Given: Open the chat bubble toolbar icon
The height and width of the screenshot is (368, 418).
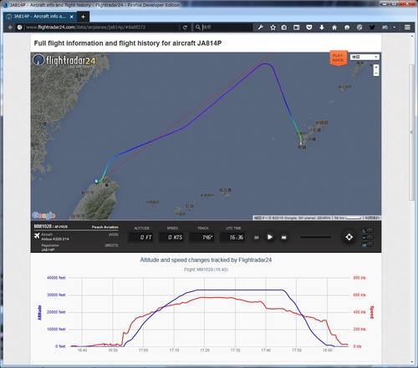Looking at the screenshot, I should pyautogui.click(x=347, y=28).
